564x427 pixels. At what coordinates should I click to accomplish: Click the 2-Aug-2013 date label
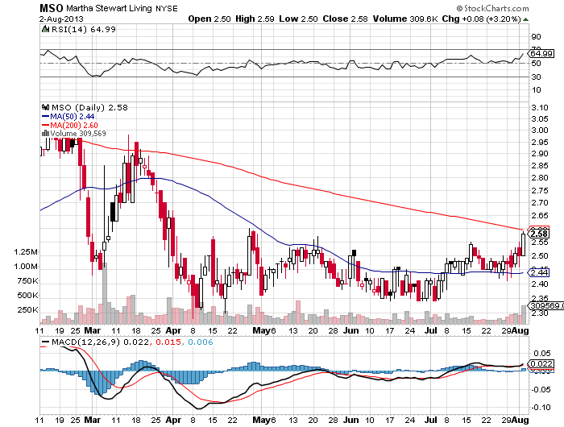click(x=61, y=19)
